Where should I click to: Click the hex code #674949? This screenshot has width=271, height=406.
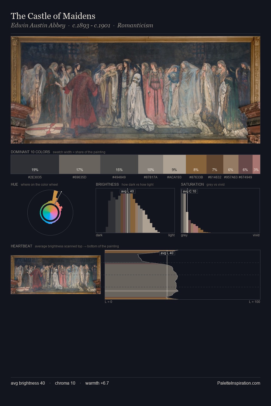[x=245, y=177]
